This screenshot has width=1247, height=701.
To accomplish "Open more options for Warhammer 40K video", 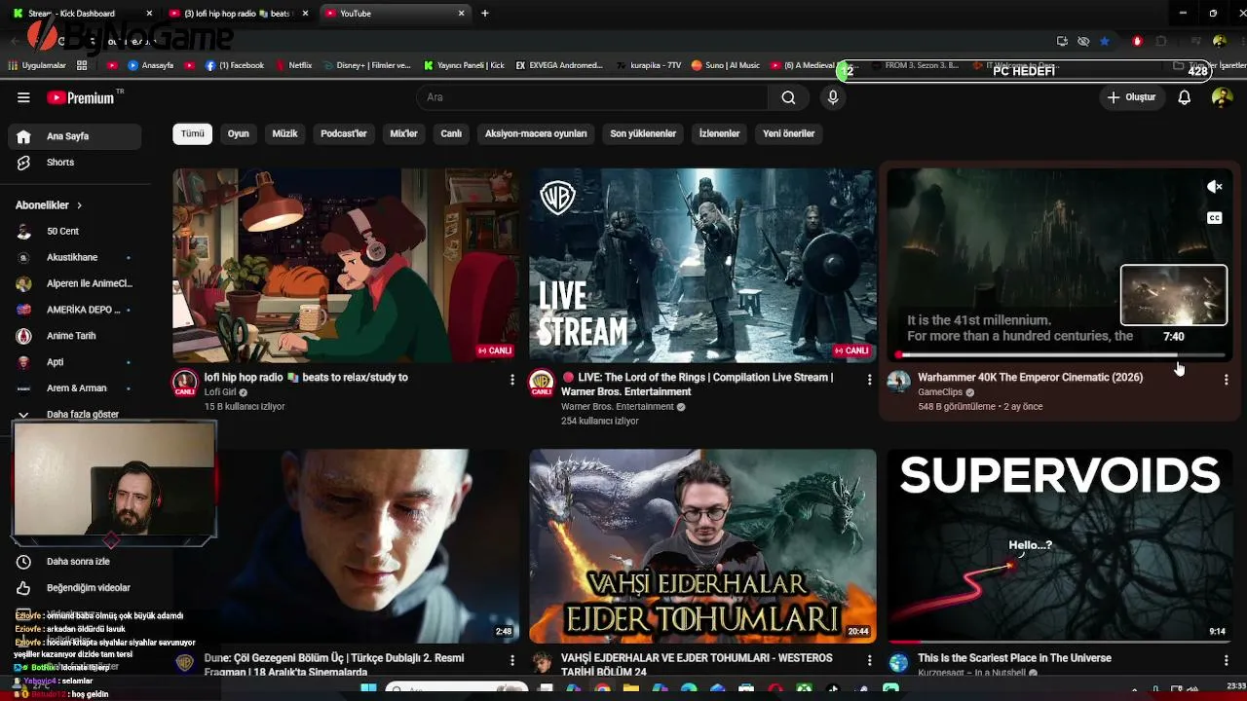I will pyautogui.click(x=1227, y=380).
